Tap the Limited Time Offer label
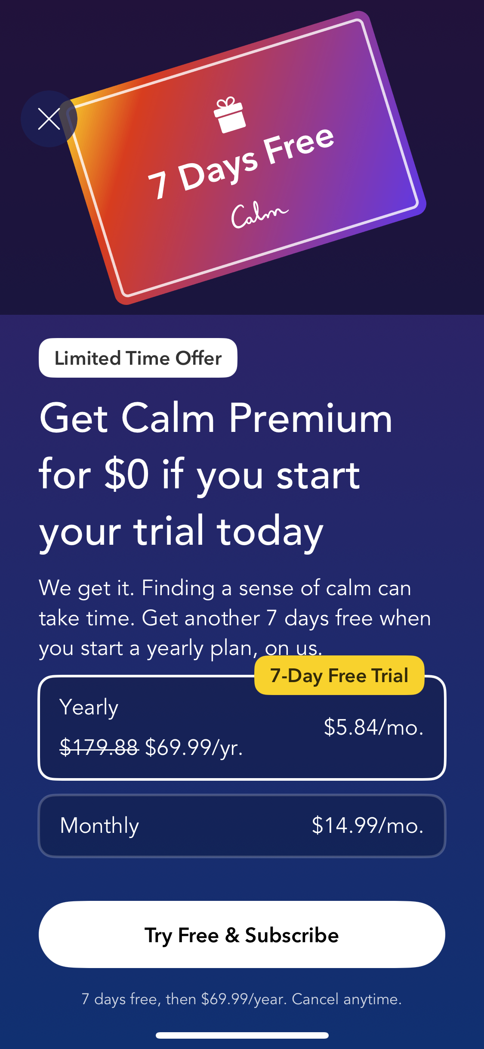 [x=138, y=358]
